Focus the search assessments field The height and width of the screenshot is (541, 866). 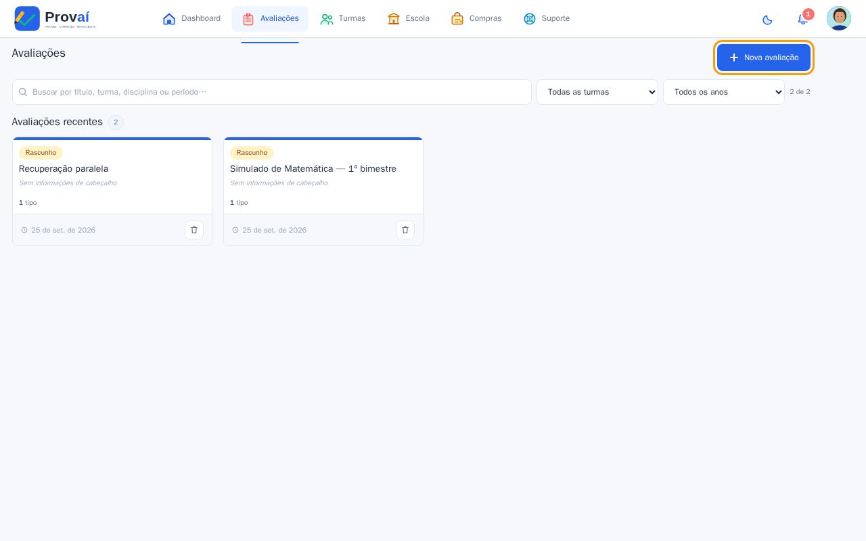coord(272,92)
